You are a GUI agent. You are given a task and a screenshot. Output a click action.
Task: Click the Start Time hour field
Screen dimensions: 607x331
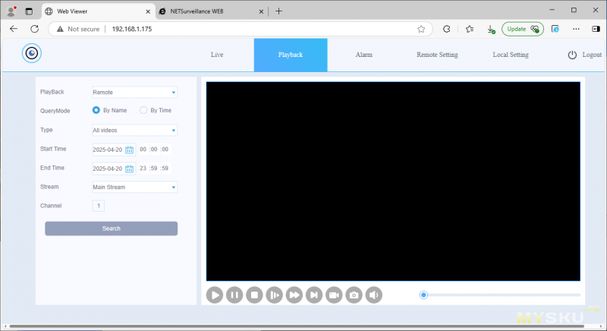click(143, 150)
